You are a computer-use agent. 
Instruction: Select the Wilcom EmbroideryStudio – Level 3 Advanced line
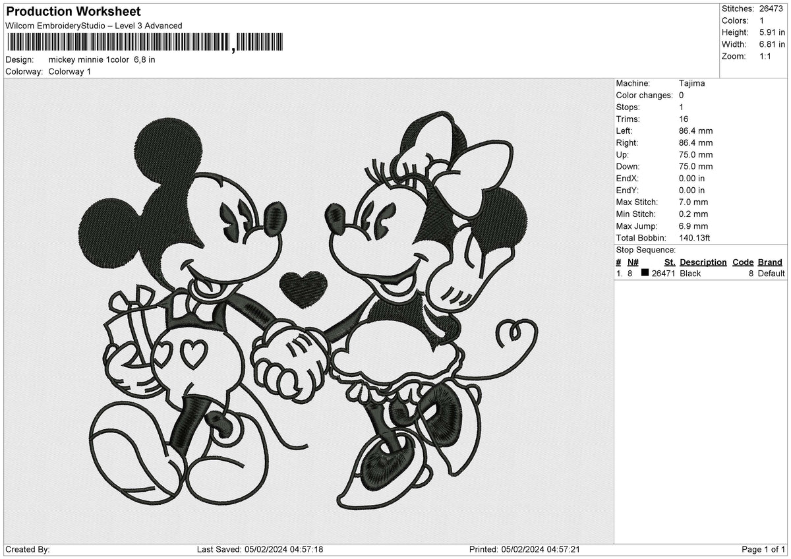[x=94, y=26]
